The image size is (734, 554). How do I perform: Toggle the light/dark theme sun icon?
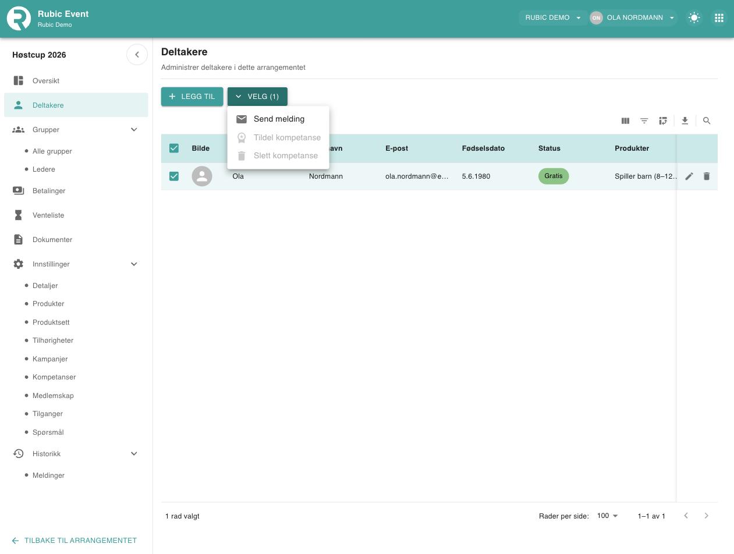(694, 18)
